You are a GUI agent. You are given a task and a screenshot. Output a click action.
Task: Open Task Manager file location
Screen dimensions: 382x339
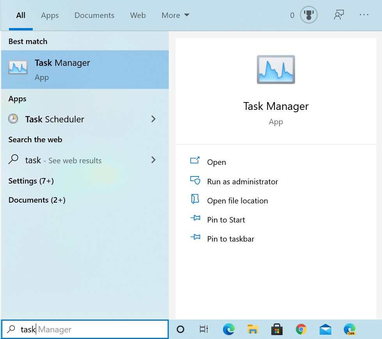[x=237, y=200]
